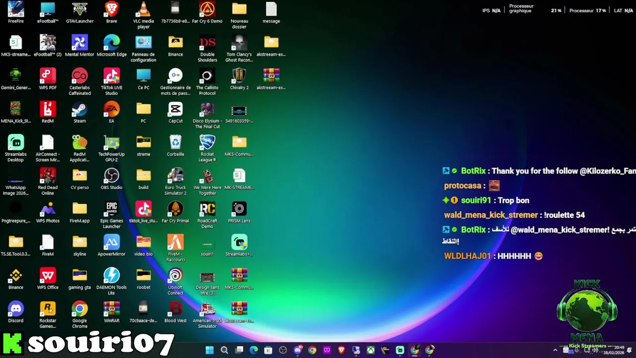Viewport: 636px width, 358px height.
Task: Select the CapCut desktop shortcut
Action: 175,113
